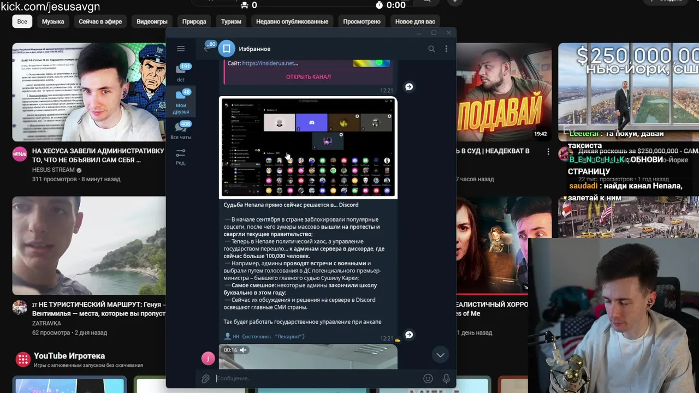Click the HESUS STREAM channel avatar
699x393 pixels.
click(20, 153)
